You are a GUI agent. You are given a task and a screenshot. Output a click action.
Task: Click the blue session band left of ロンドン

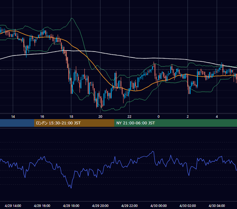[x=17, y=123]
